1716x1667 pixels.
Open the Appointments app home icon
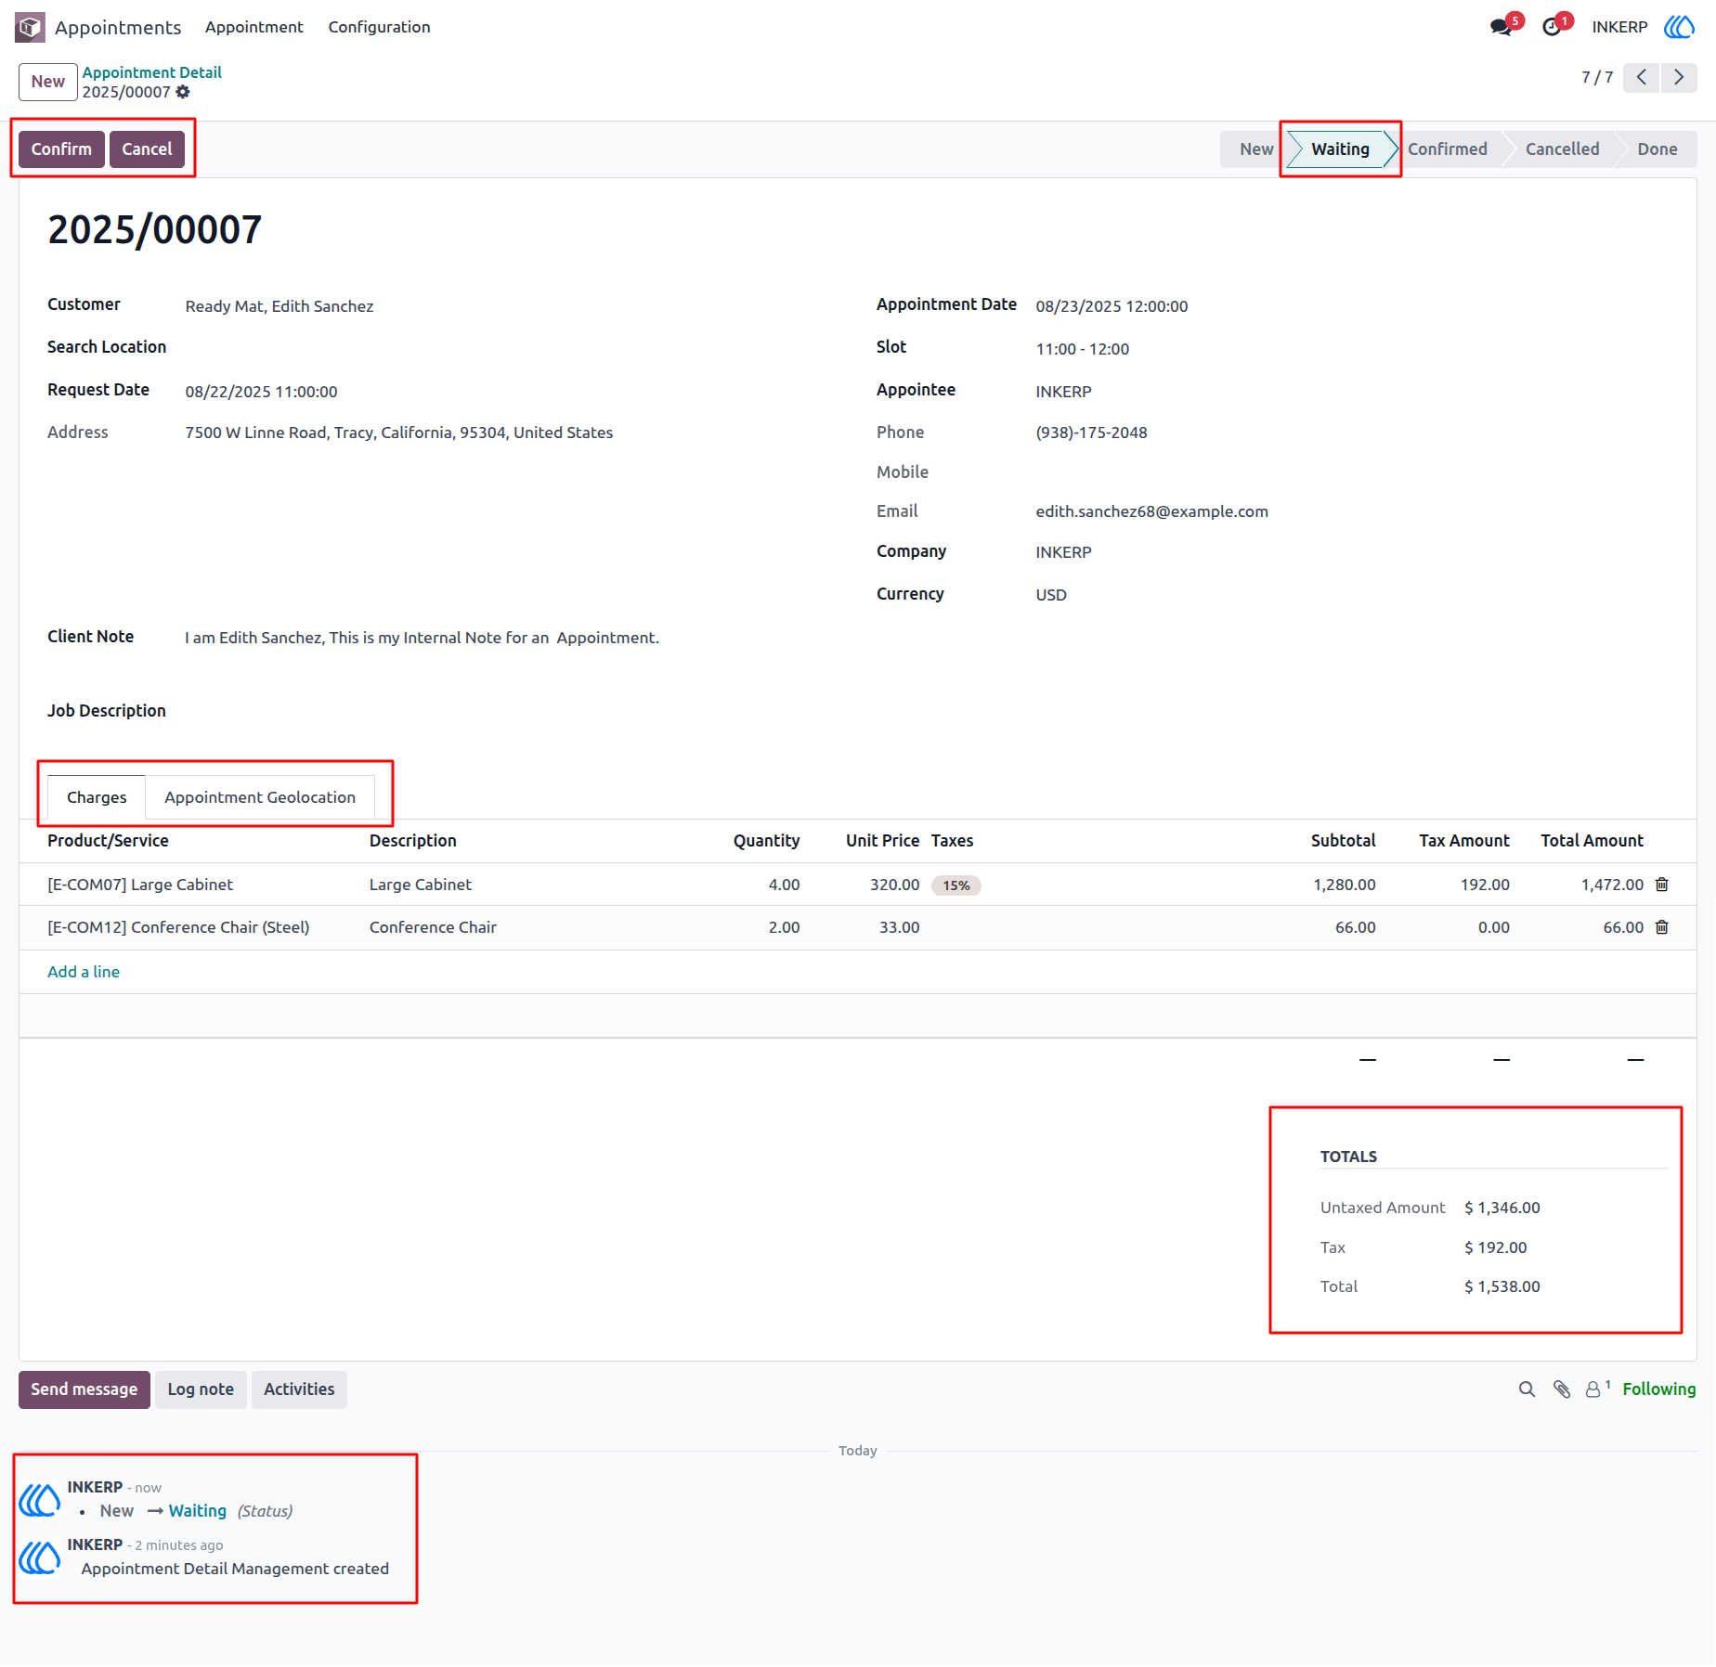(x=30, y=27)
